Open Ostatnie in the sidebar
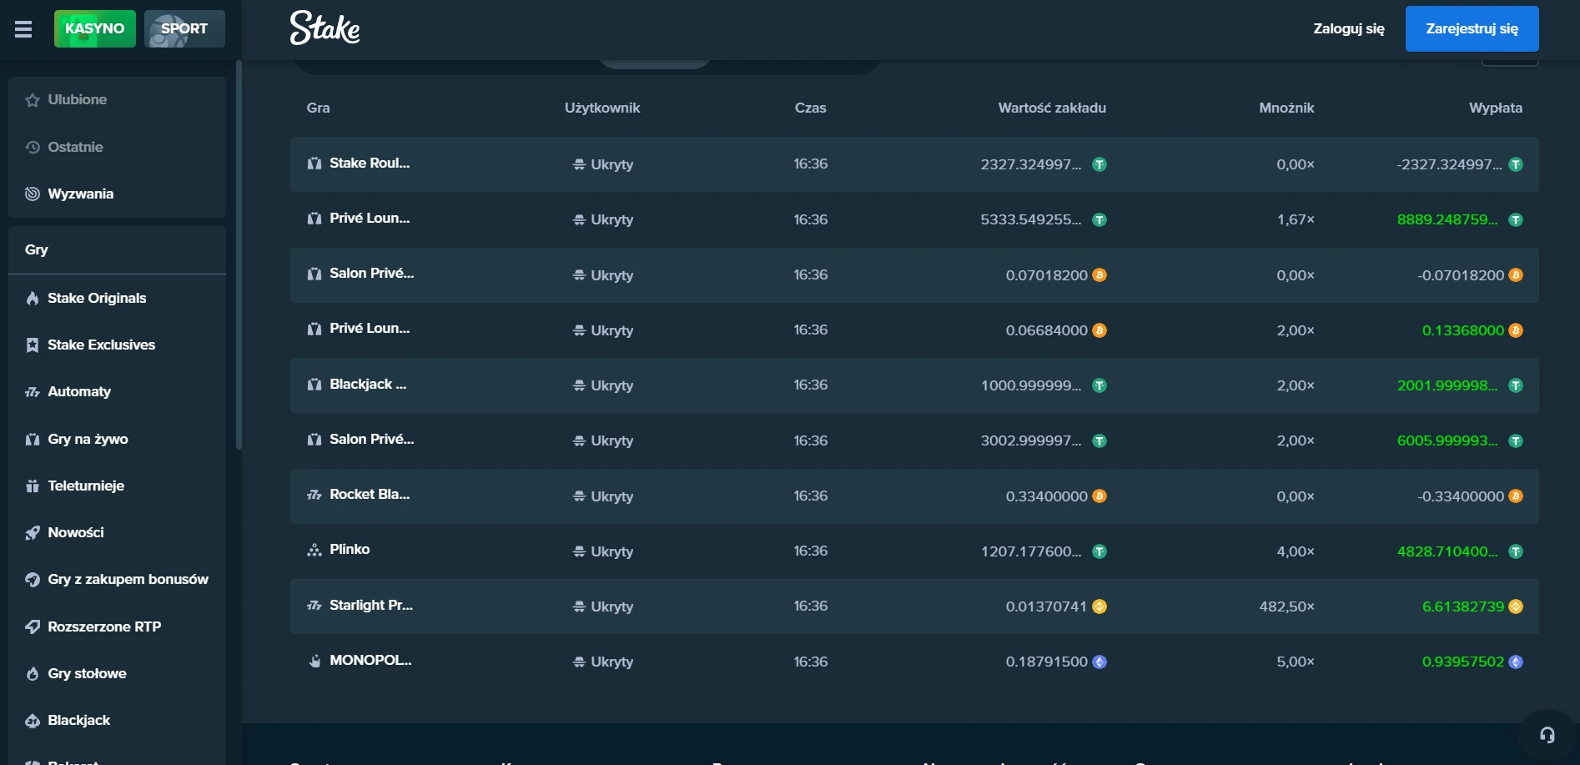This screenshot has width=1580, height=765. point(118,147)
